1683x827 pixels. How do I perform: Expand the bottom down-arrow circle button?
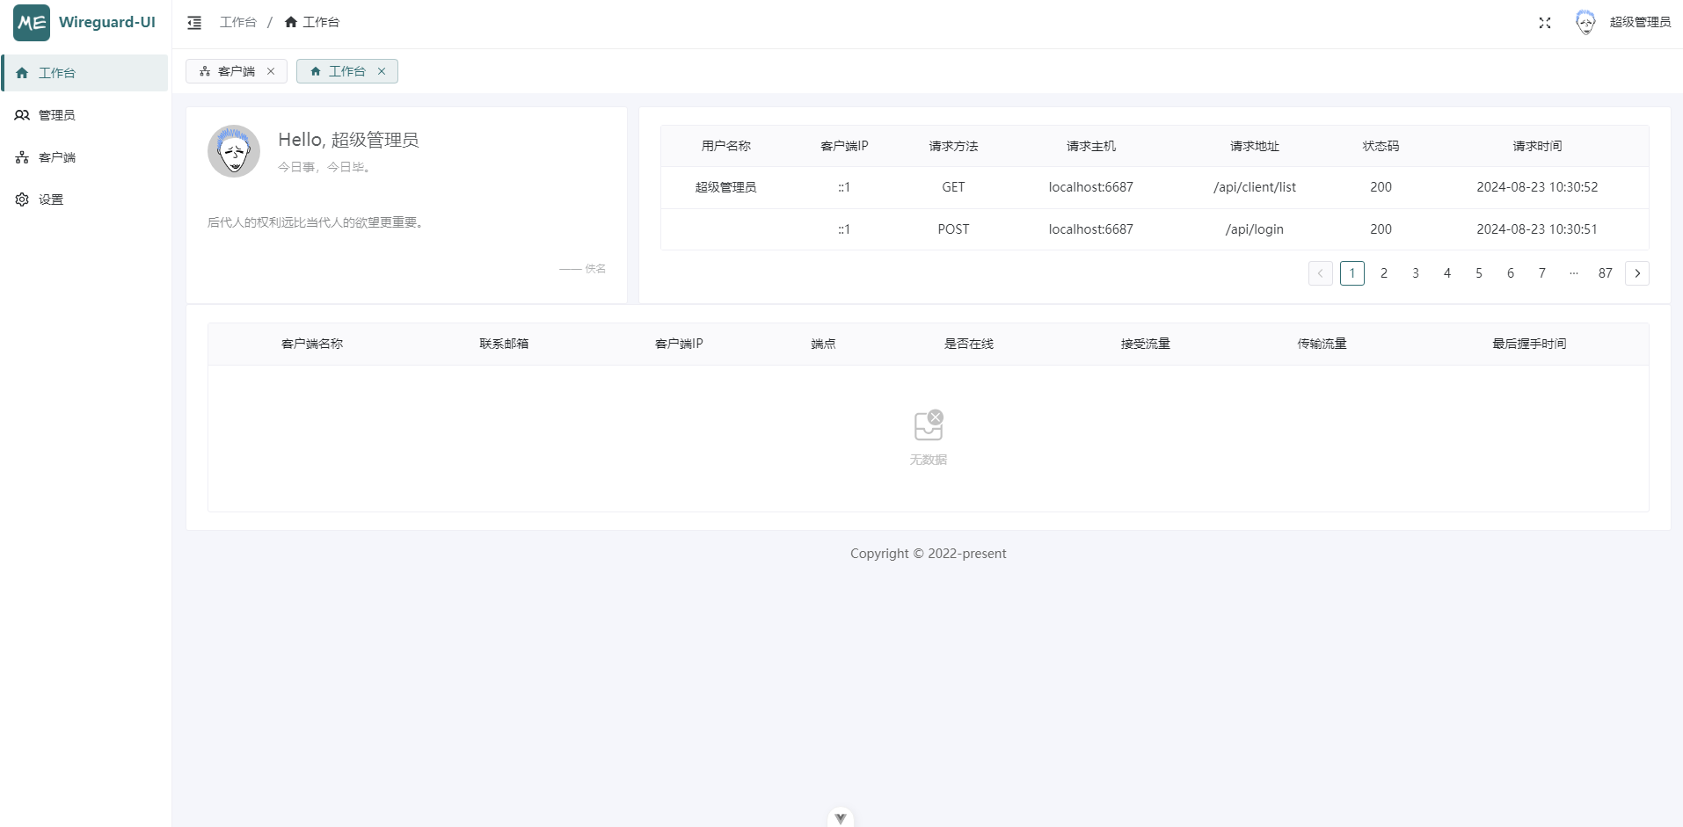[840, 818]
